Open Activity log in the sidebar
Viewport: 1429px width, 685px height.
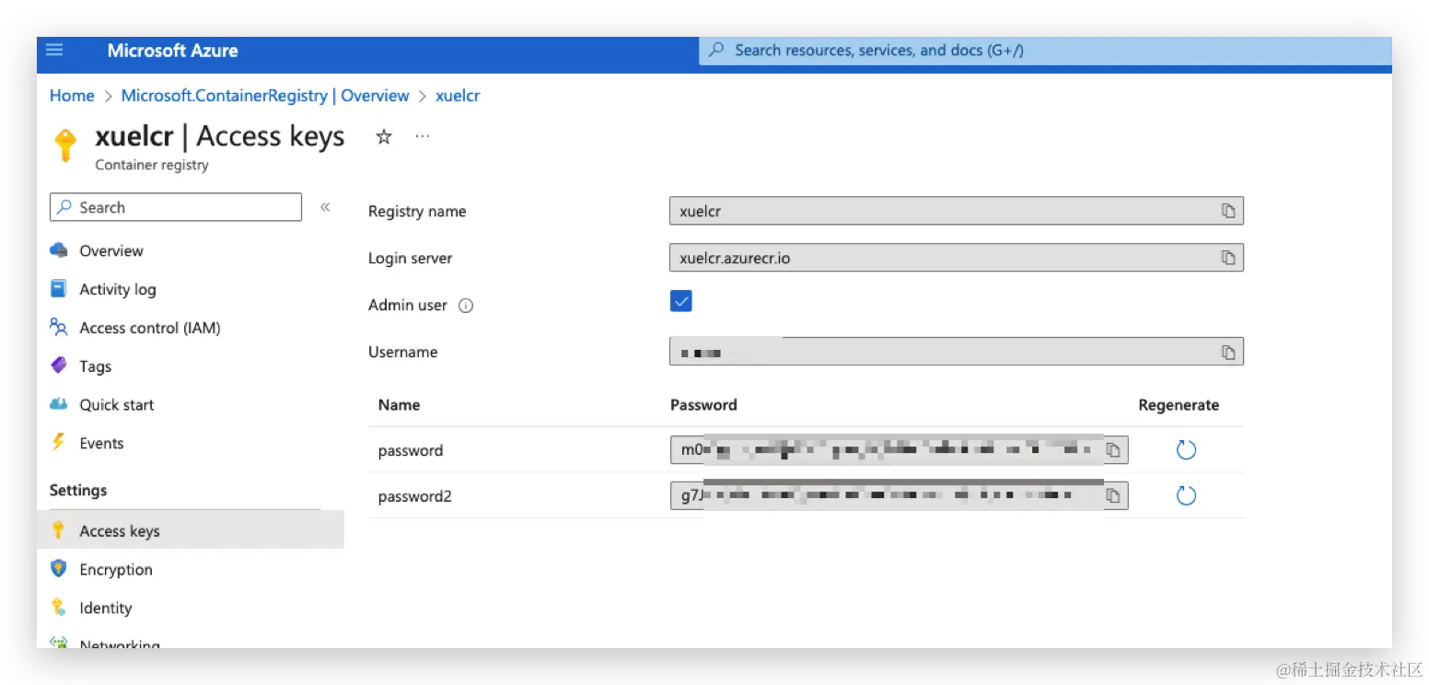point(117,289)
